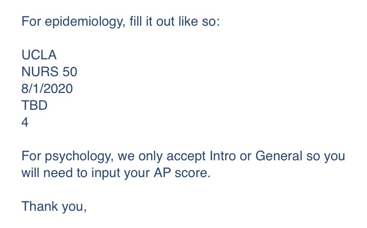The height and width of the screenshot is (228, 367).
Task: Click the "NURS" course prefix text
Action: point(40,72)
